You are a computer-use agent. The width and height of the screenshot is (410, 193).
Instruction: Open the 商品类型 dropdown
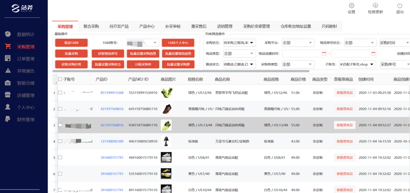click(x=252, y=54)
